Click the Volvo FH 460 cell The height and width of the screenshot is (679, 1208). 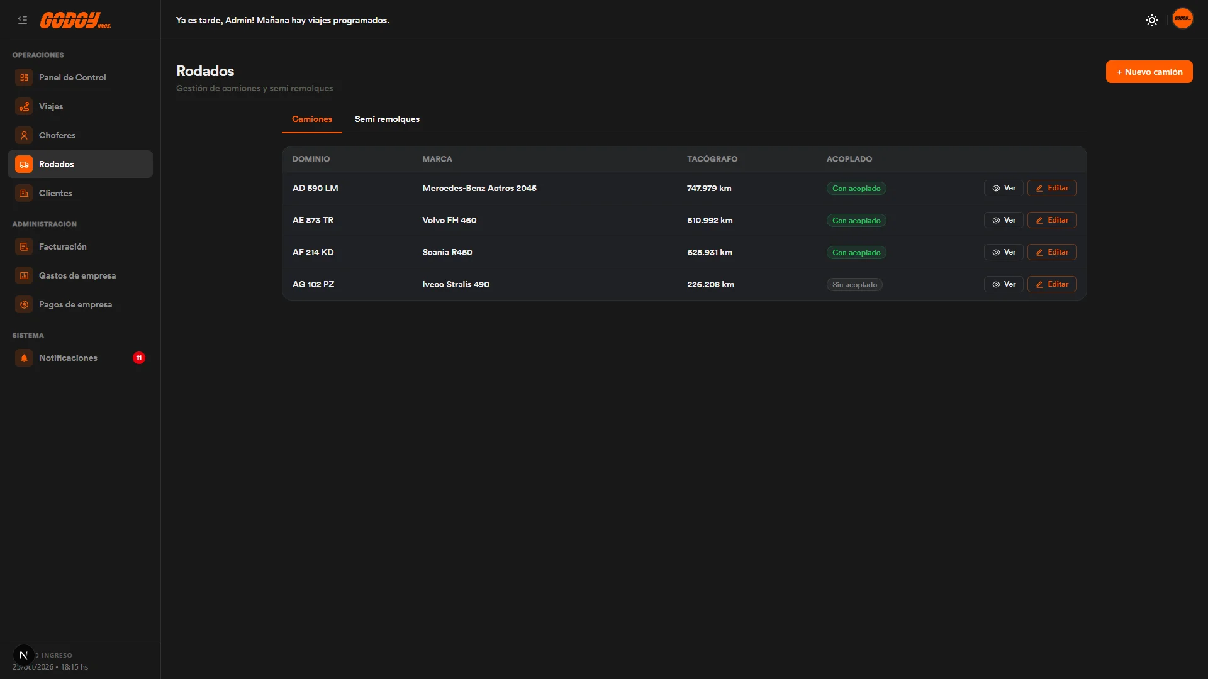449,220
